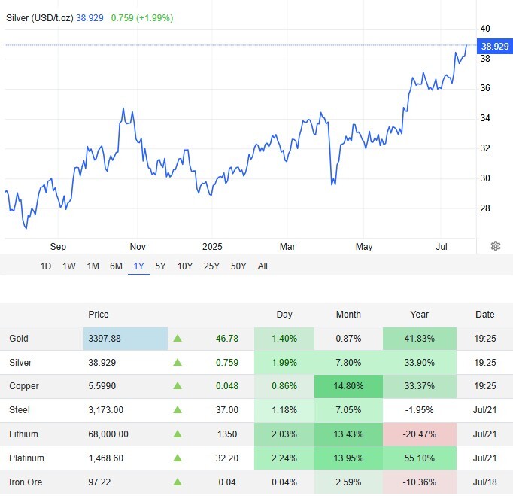Click the green up arrow in Gold row
This screenshot has width=513, height=496.
[x=178, y=339]
